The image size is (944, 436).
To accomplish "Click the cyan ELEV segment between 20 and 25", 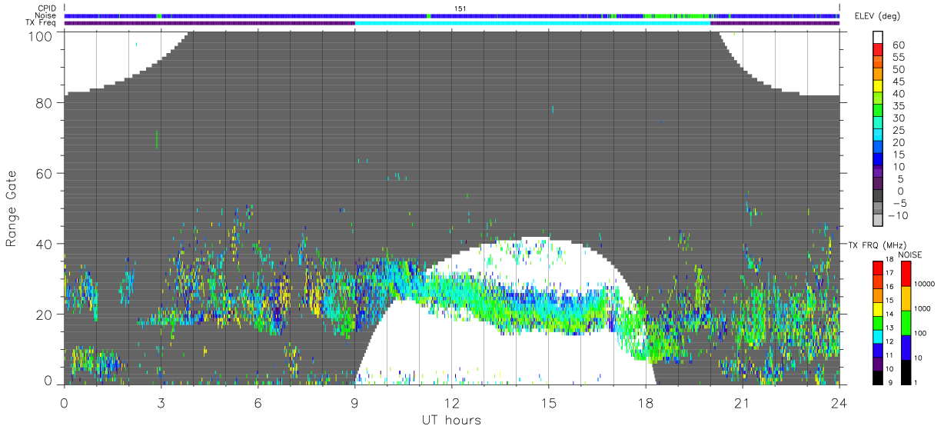I will click(878, 136).
